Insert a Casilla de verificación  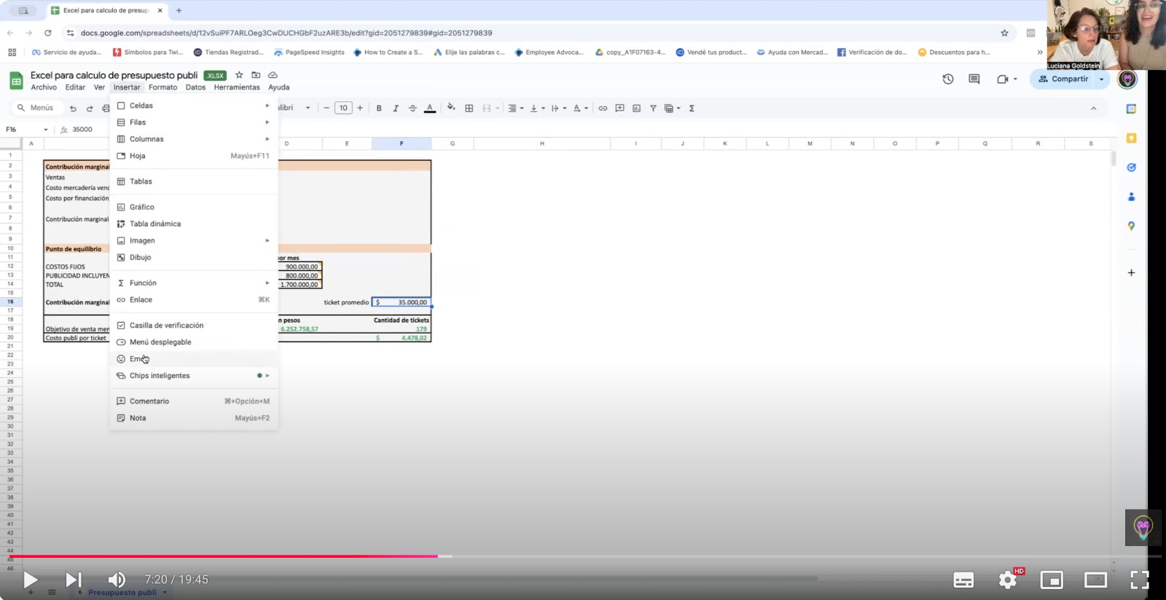[x=166, y=325]
